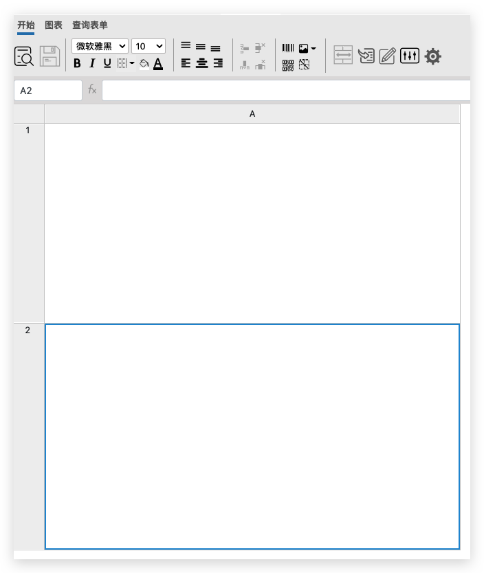This screenshot has height=573, width=484.
Task: Click the formula bar input field
Action: (x=286, y=90)
